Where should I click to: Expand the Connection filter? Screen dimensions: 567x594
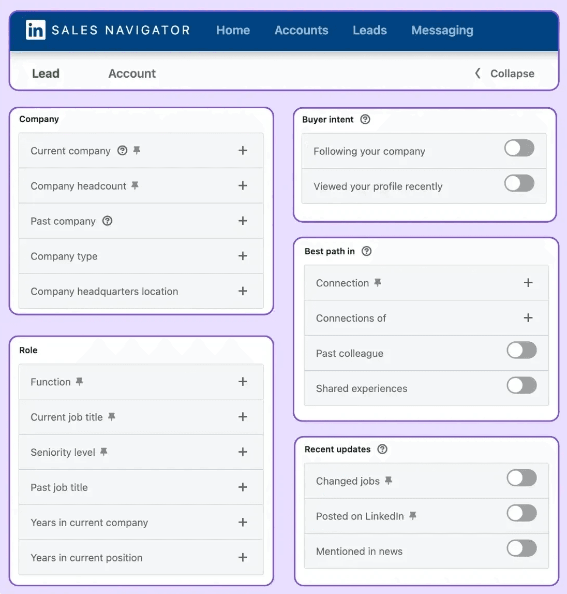[528, 283]
